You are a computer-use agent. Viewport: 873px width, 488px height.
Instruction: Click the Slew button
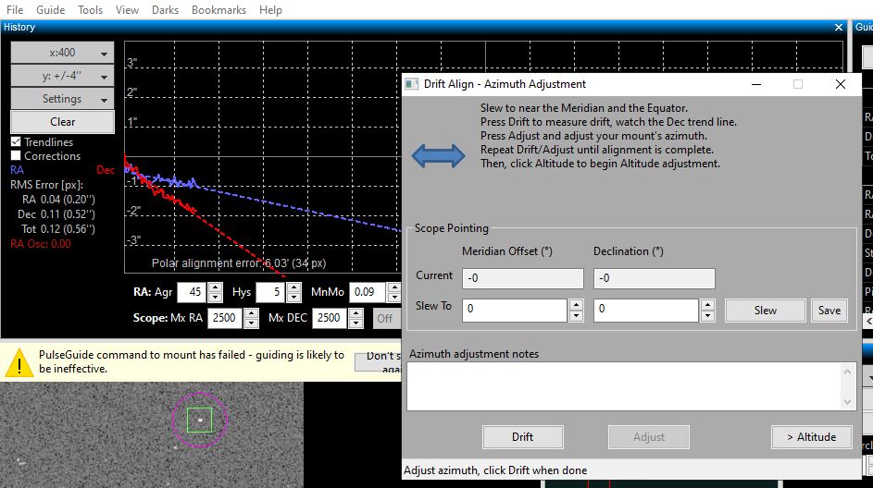(765, 311)
